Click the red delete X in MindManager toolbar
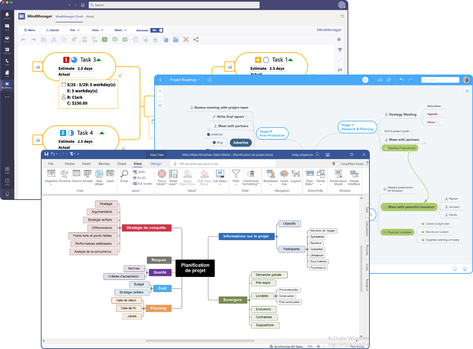Screen dimensions: 473x349 (x=186, y=39)
